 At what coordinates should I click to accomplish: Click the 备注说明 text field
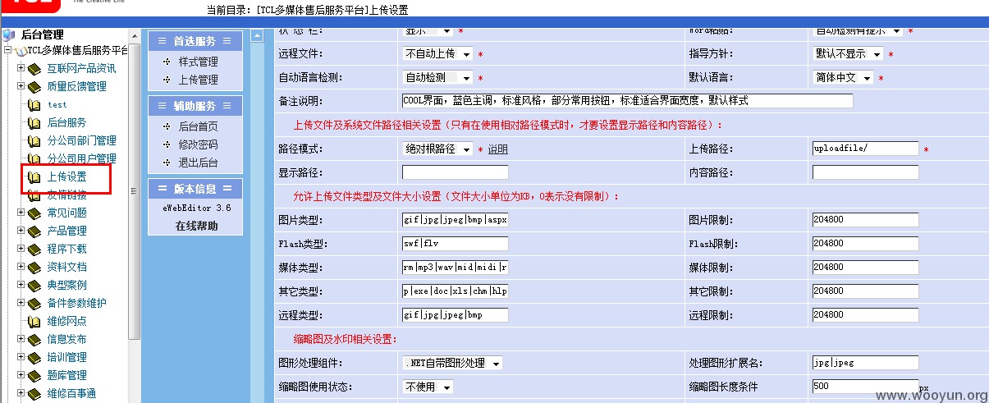coord(628,101)
